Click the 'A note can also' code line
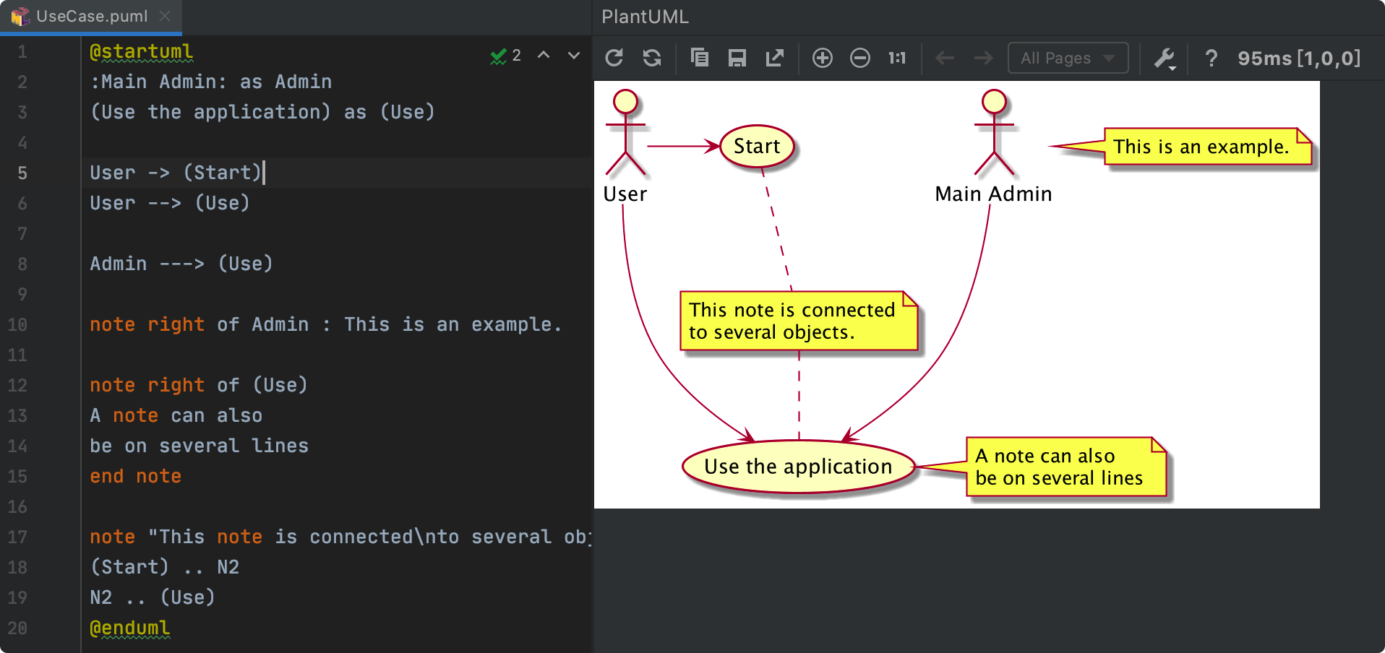The height and width of the screenshot is (653, 1385). click(176, 415)
